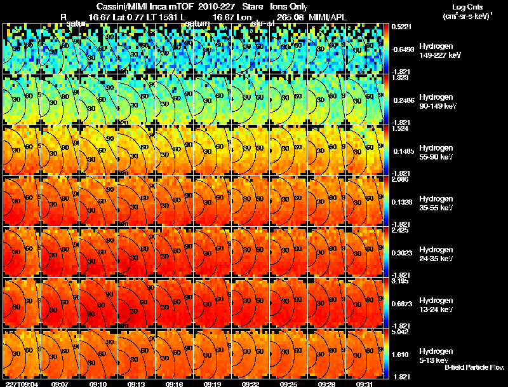Click the 09:22 time label

(250, 384)
